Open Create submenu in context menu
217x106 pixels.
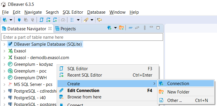(x=107, y=84)
